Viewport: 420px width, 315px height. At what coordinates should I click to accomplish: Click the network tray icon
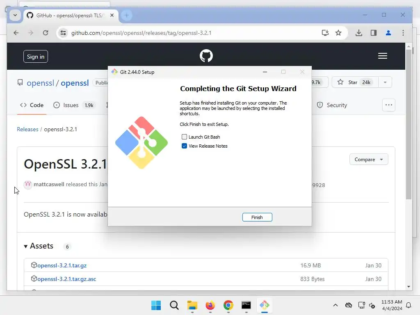pos(362,305)
